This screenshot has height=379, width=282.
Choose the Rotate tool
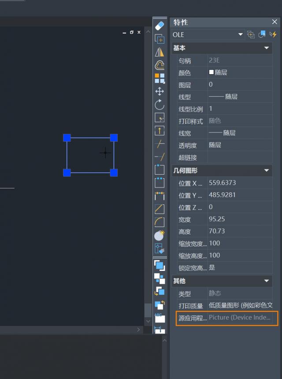[160, 105]
